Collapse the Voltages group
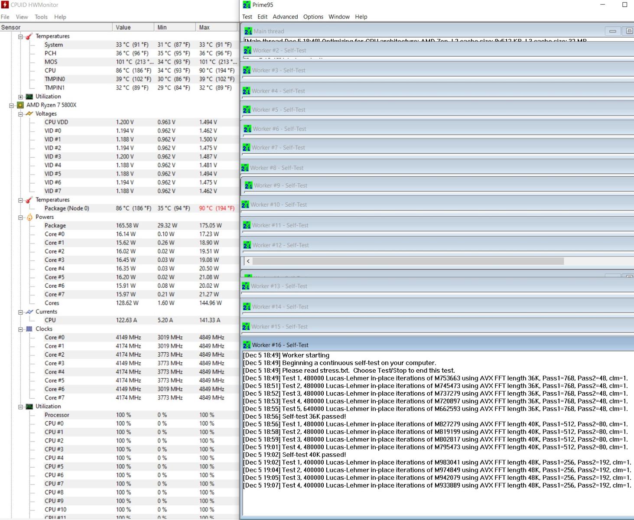Viewport: 634px width, 520px height. pos(20,114)
